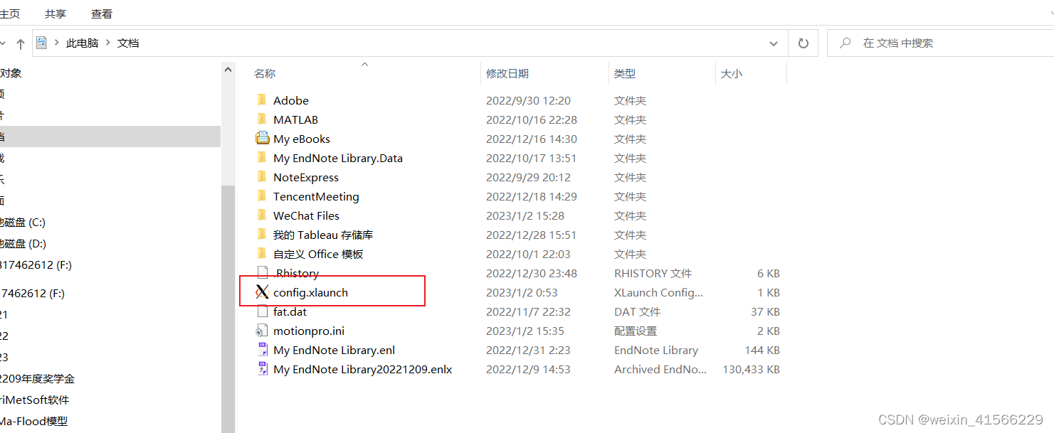This screenshot has width=1054, height=433.
Task: Open the address bar dropdown arrow
Action: (774, 43)
